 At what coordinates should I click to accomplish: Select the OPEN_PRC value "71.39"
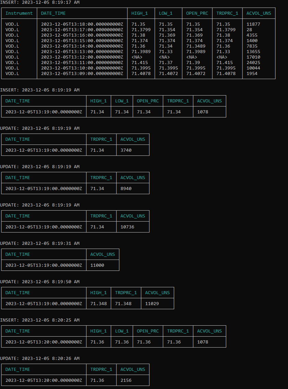(193, 63)
